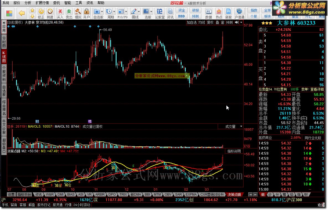Click the 卖出 sell icon
328x210 pixels.
coord(69,13)
